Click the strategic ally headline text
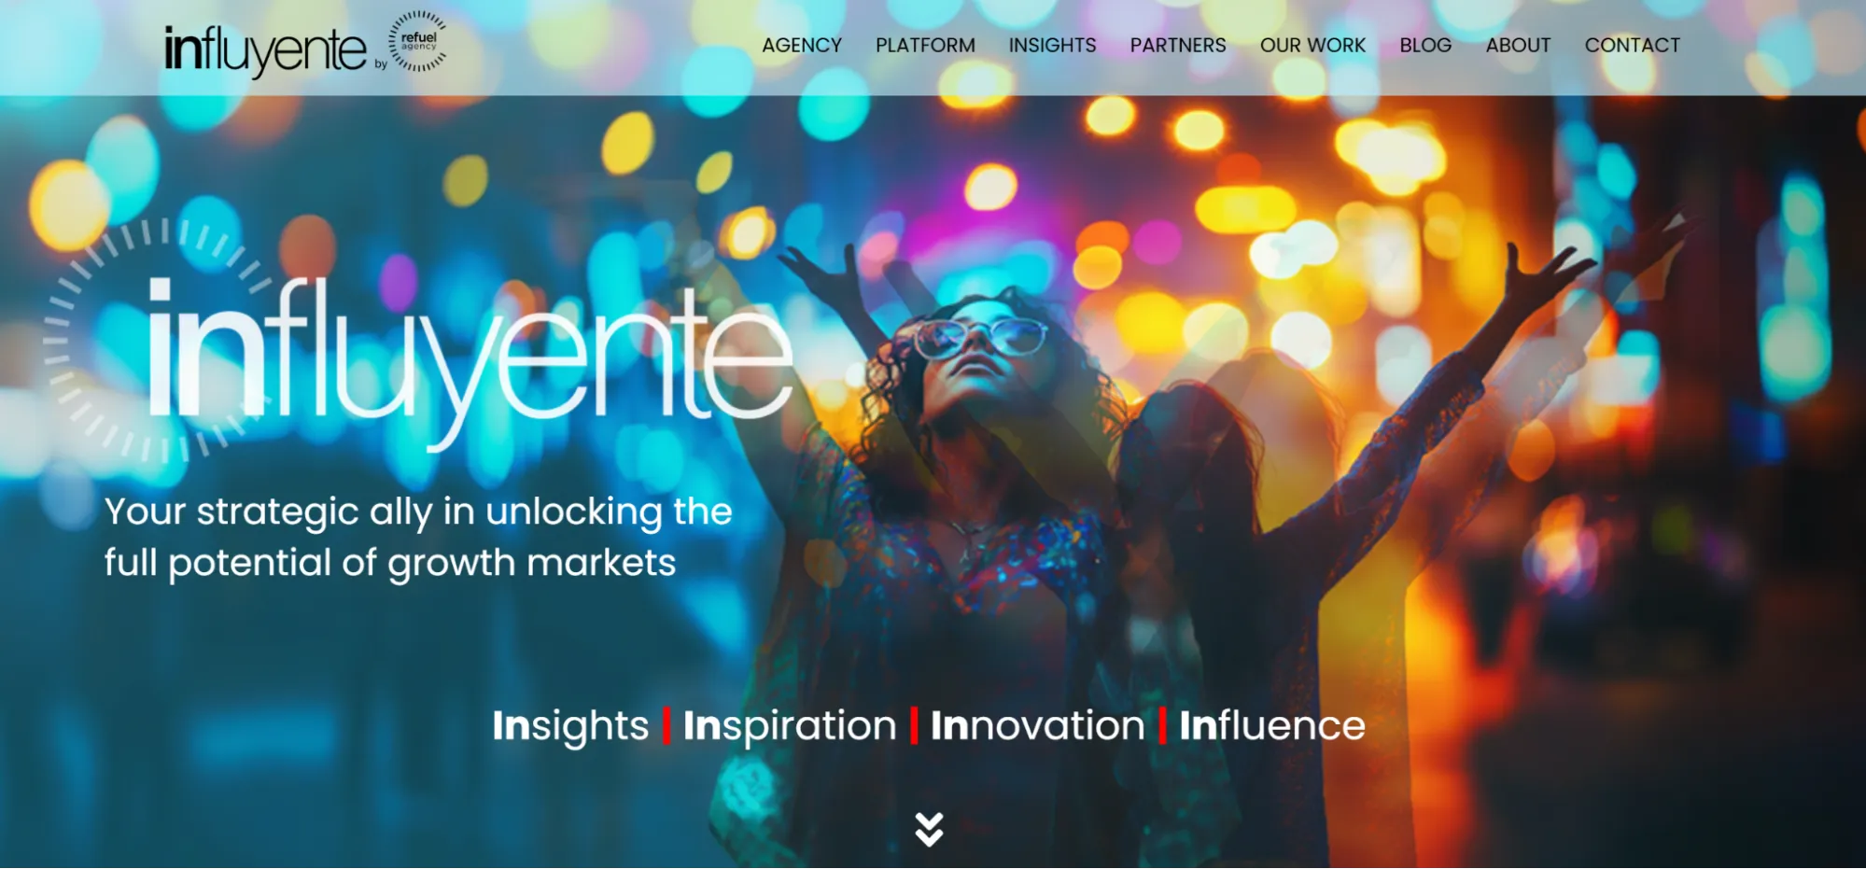Image resolution: width=1866 pixels, height=869 pixels. click(x=418, y=538)
